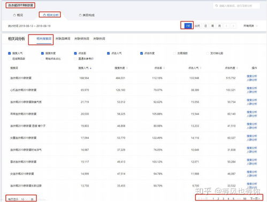This screenshot has width=267, height=202.
Task: Sort by 搜索人气 column arrow
Action: pos(90,68)
